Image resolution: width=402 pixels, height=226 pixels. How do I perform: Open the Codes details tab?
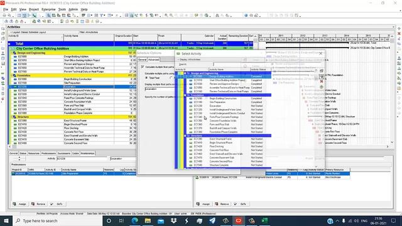coord(75,153)
